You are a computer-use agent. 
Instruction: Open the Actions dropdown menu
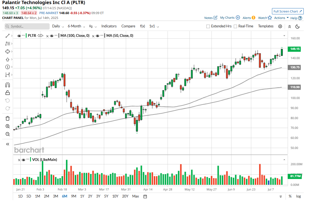pyautogui.click(x=281, y=18)
